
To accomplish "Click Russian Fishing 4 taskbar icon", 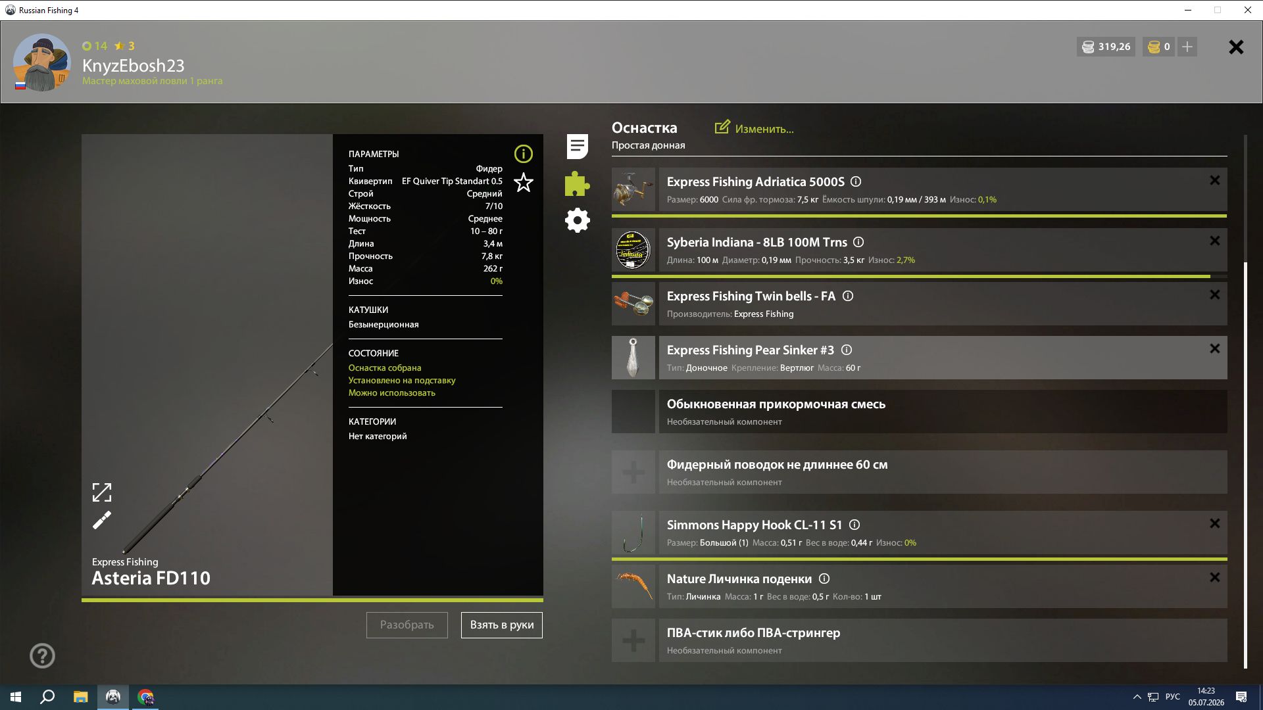I will click(113, 697).
